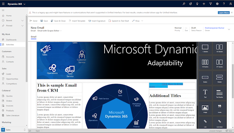
Task: Add a Text Section block
Action: (x=219, y=94)
